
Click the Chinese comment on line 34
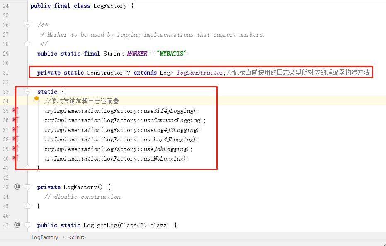pos(82,101)
